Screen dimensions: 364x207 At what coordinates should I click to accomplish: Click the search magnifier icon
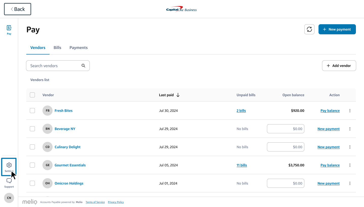pos(83,66)
